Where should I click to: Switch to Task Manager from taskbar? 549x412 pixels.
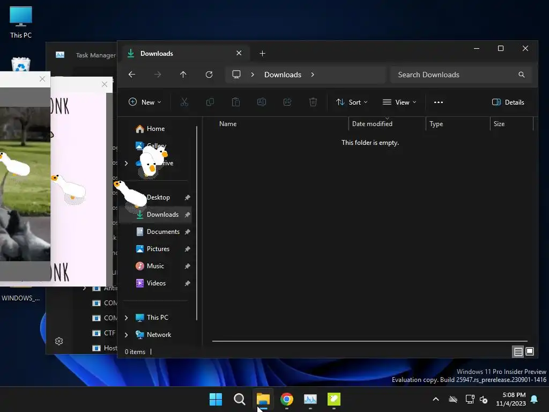(310, 399)
